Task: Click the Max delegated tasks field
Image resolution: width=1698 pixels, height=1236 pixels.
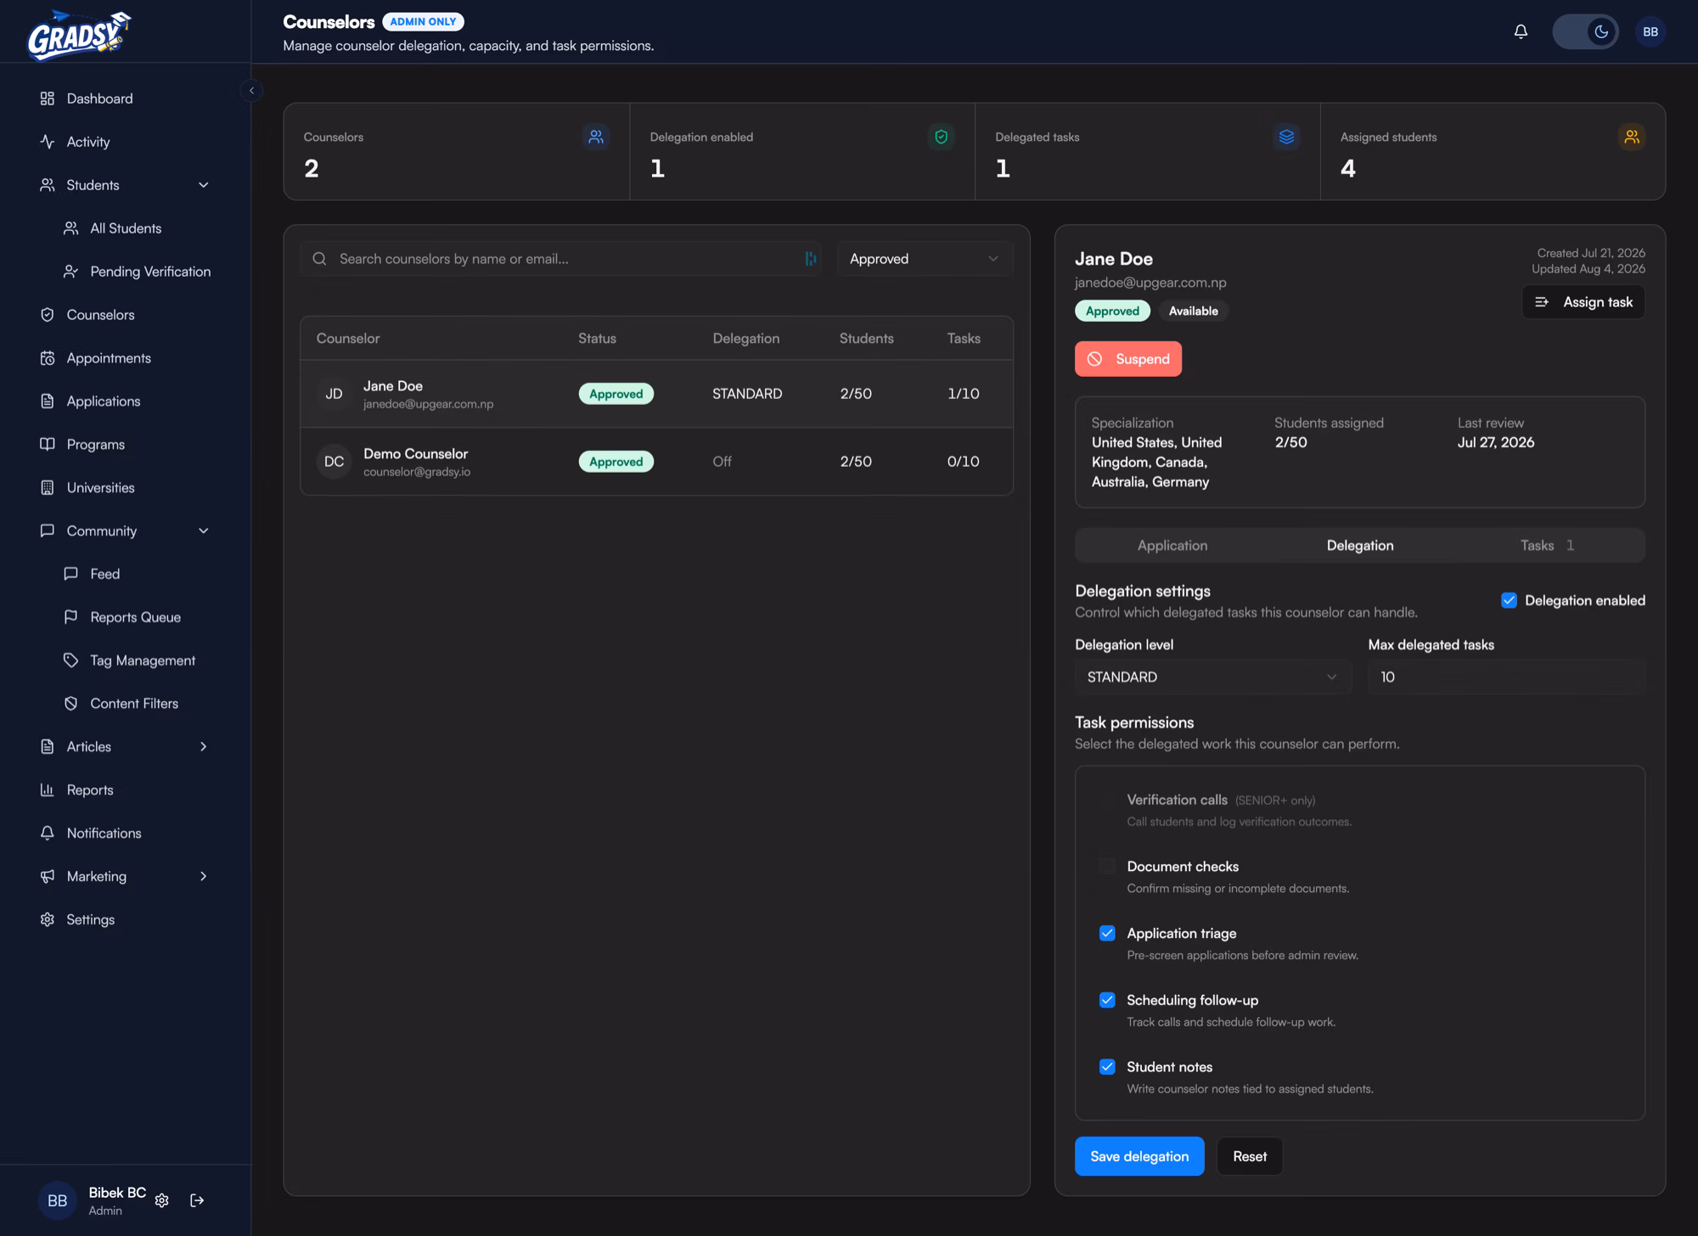Action: click(x=1506, y=677)
